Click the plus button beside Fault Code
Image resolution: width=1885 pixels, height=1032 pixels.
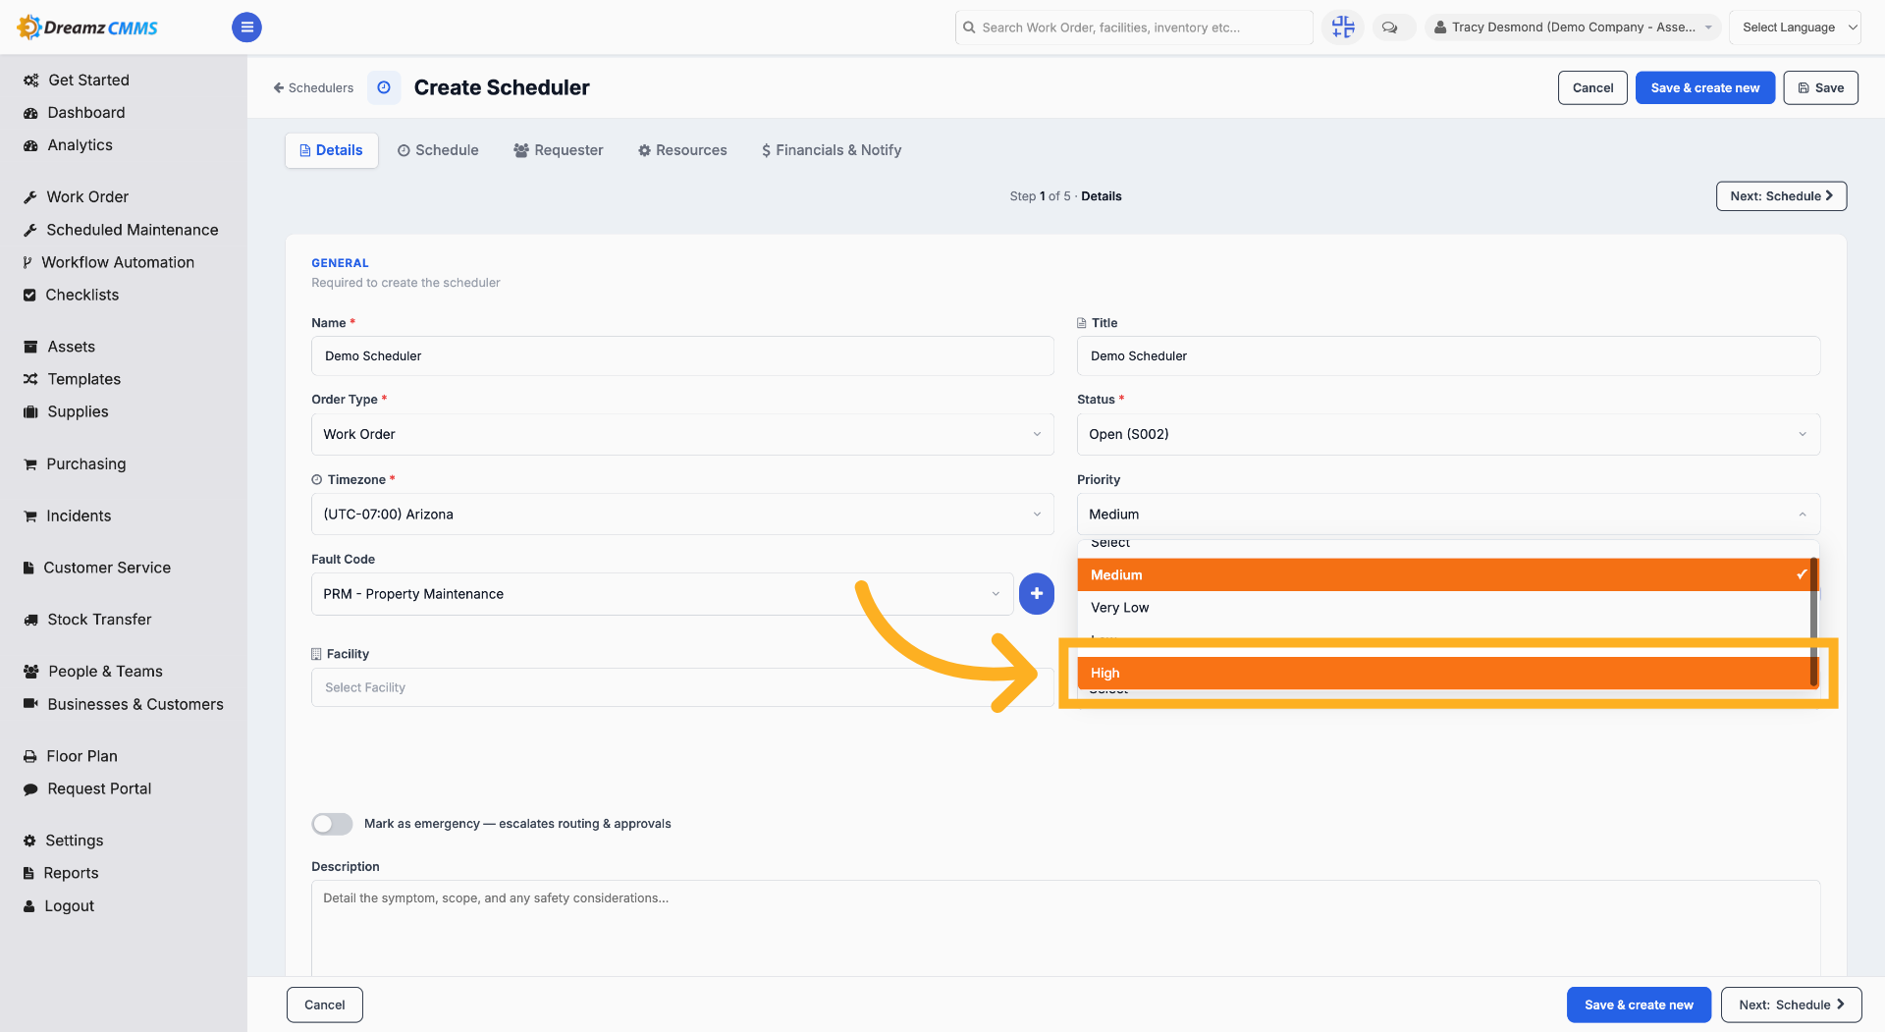1036,594
